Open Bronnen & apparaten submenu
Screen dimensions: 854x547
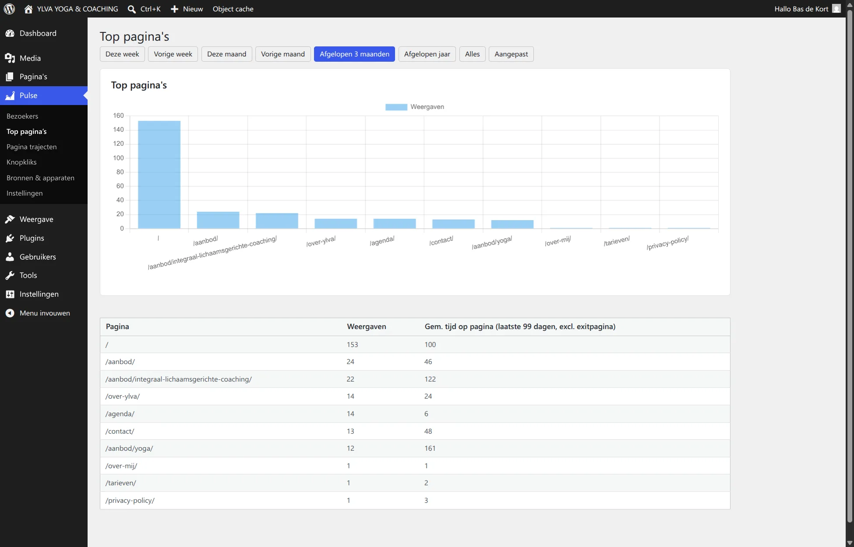click(x=40, y=178)
